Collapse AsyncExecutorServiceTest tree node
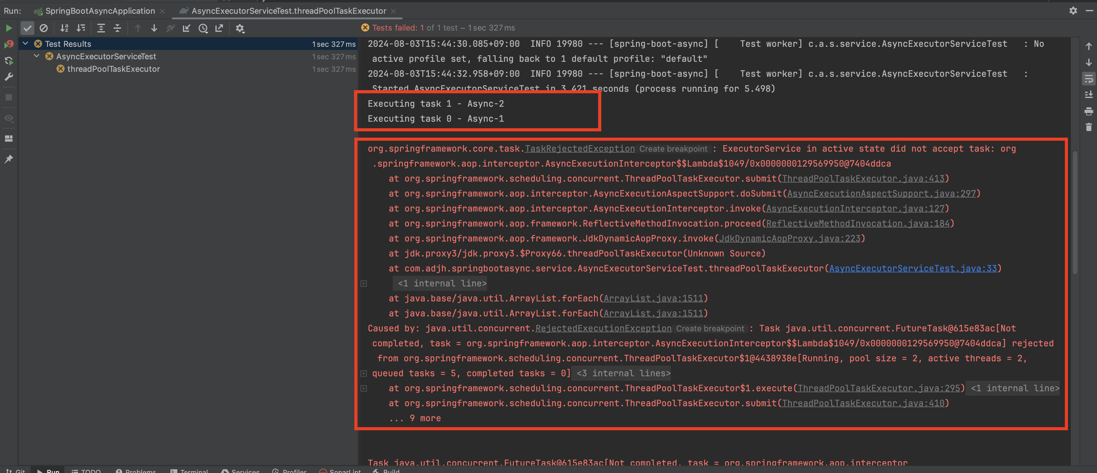This screenshot has height=473, width=1097. coord(37,56)
